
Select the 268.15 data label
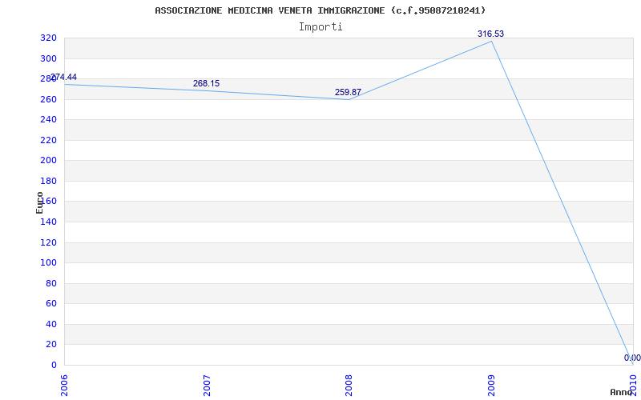point(206,83)
